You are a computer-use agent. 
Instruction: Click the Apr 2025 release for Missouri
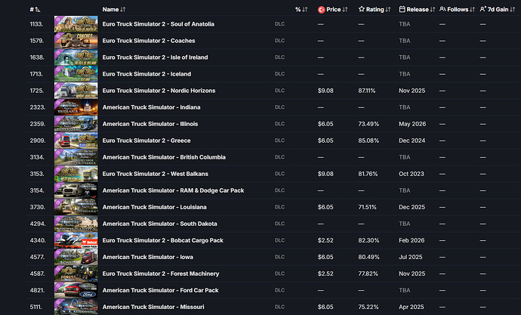click(x=412, y=307)
